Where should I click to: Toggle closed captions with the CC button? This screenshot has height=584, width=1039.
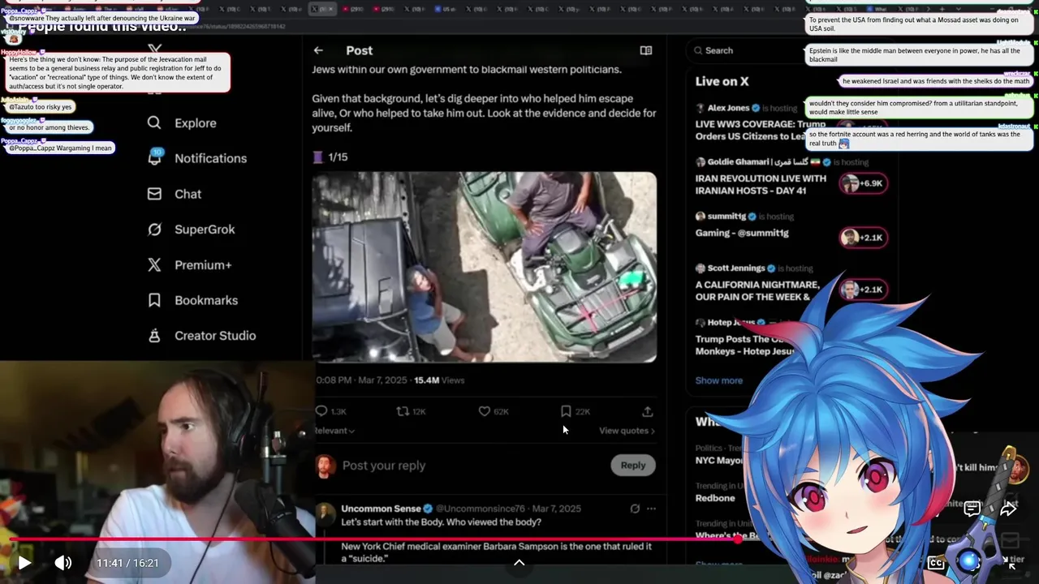936,563
